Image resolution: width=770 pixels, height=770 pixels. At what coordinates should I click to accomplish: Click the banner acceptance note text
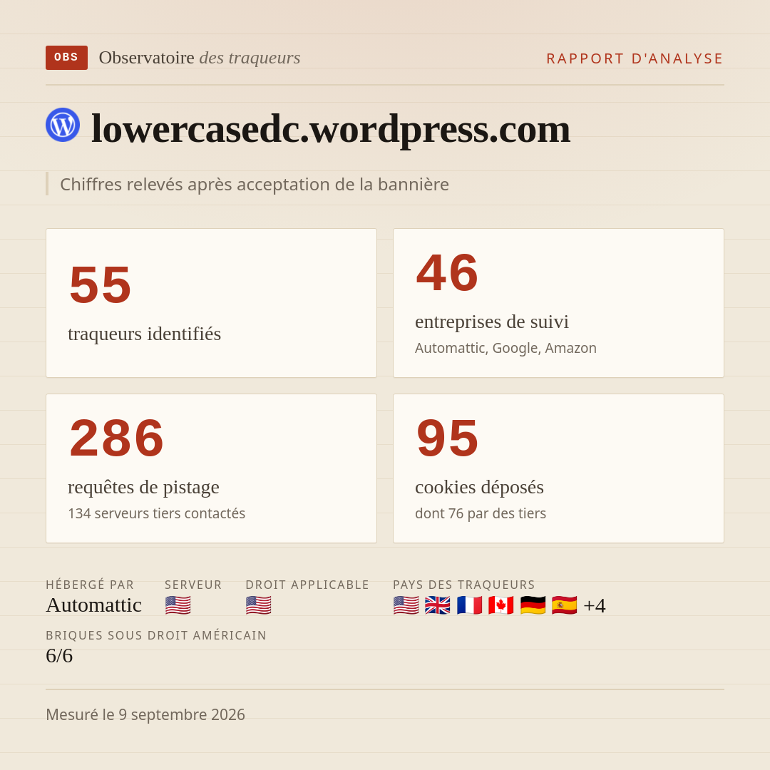(255, 184)
